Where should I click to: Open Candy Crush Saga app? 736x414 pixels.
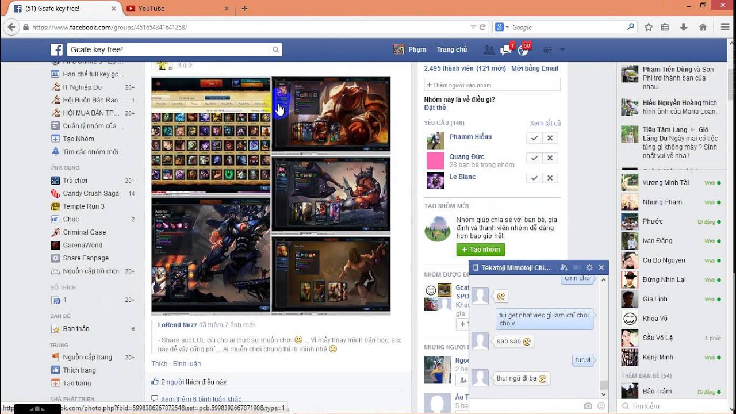point(91,193)
